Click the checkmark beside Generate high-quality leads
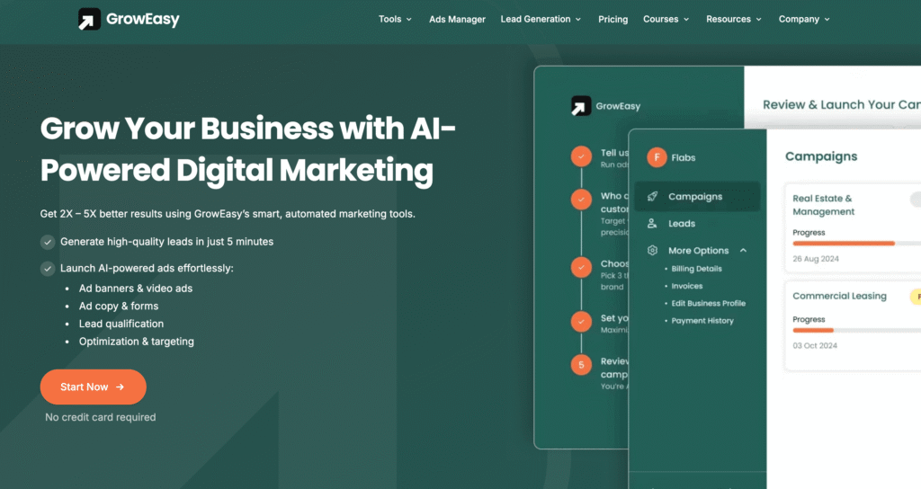 point(48,242)
